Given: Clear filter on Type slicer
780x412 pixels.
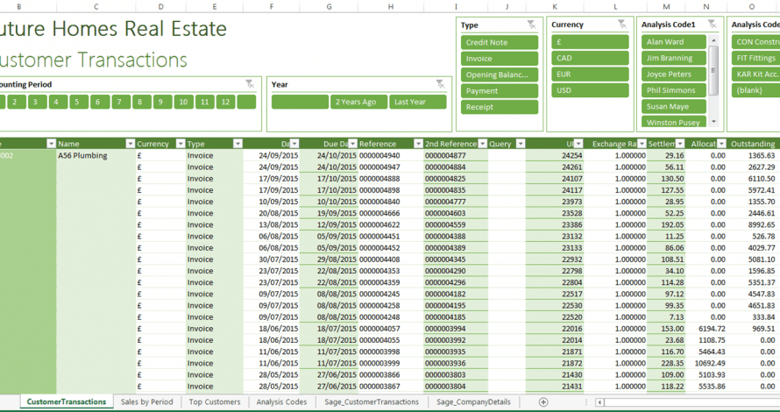Looking at the screenshot, I should pos(532,25).
